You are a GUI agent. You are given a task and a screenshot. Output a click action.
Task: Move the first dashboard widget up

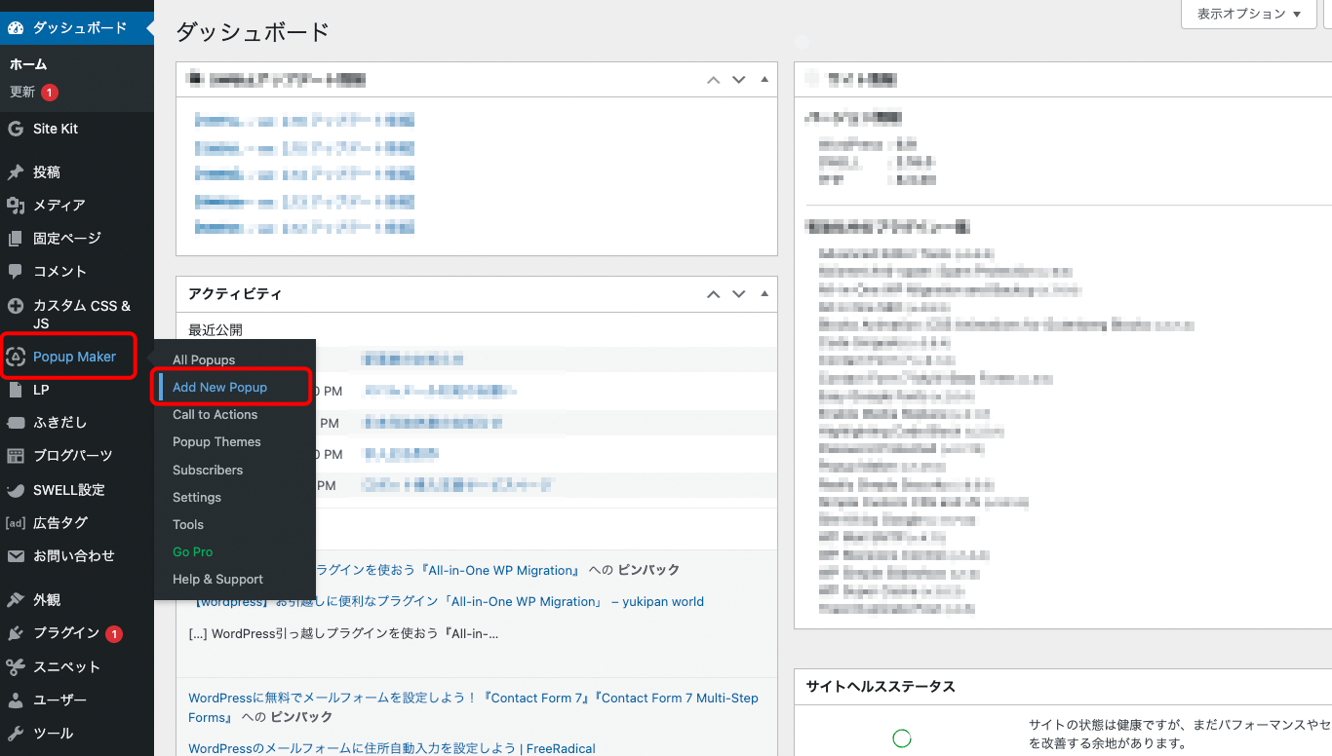[714, 80]
